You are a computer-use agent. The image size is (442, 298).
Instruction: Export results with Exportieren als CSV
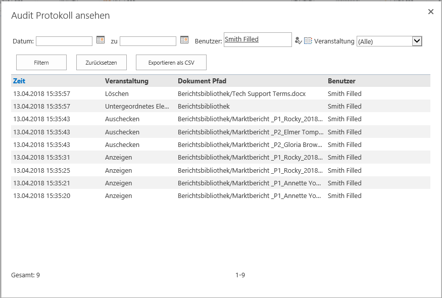(171, 62)
